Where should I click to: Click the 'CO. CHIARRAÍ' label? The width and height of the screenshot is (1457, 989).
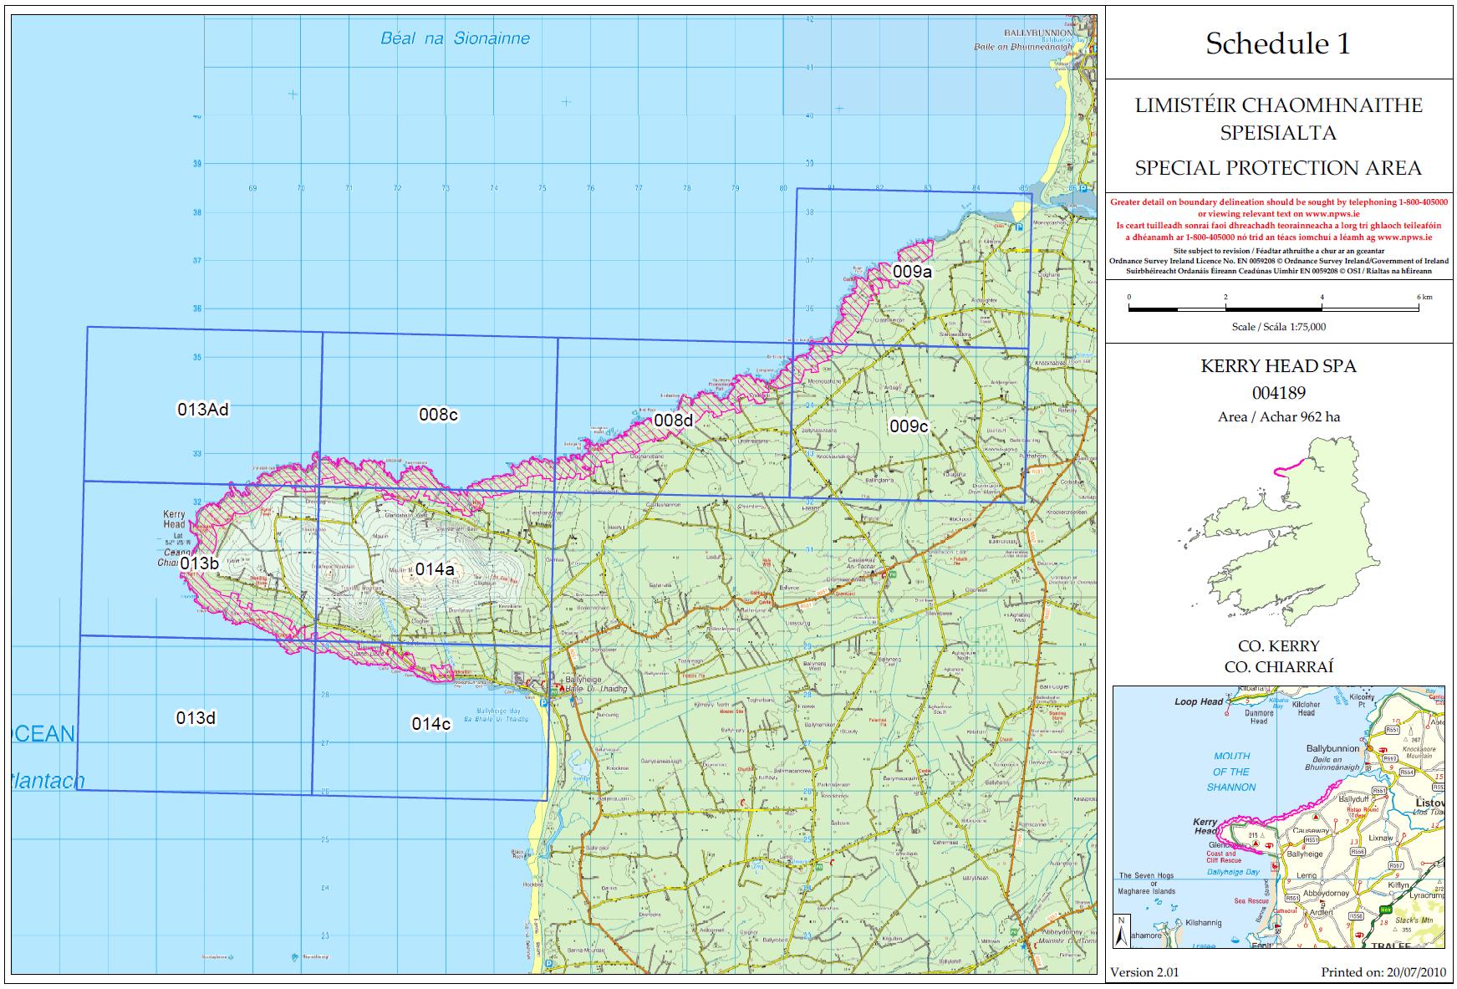1278,666
